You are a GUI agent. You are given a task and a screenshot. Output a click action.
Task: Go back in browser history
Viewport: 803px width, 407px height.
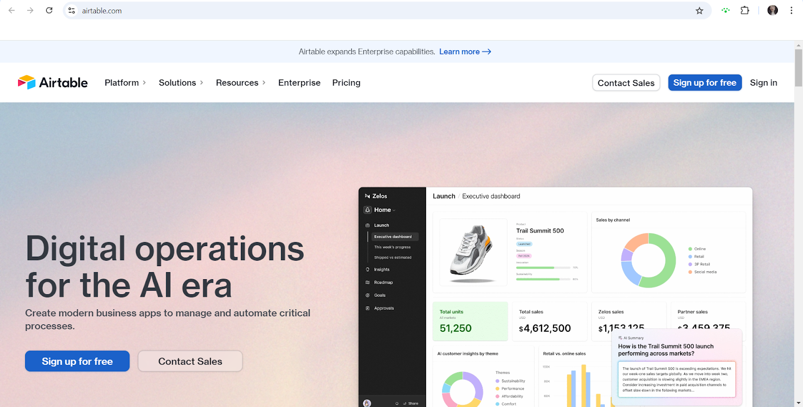point(12,11)
